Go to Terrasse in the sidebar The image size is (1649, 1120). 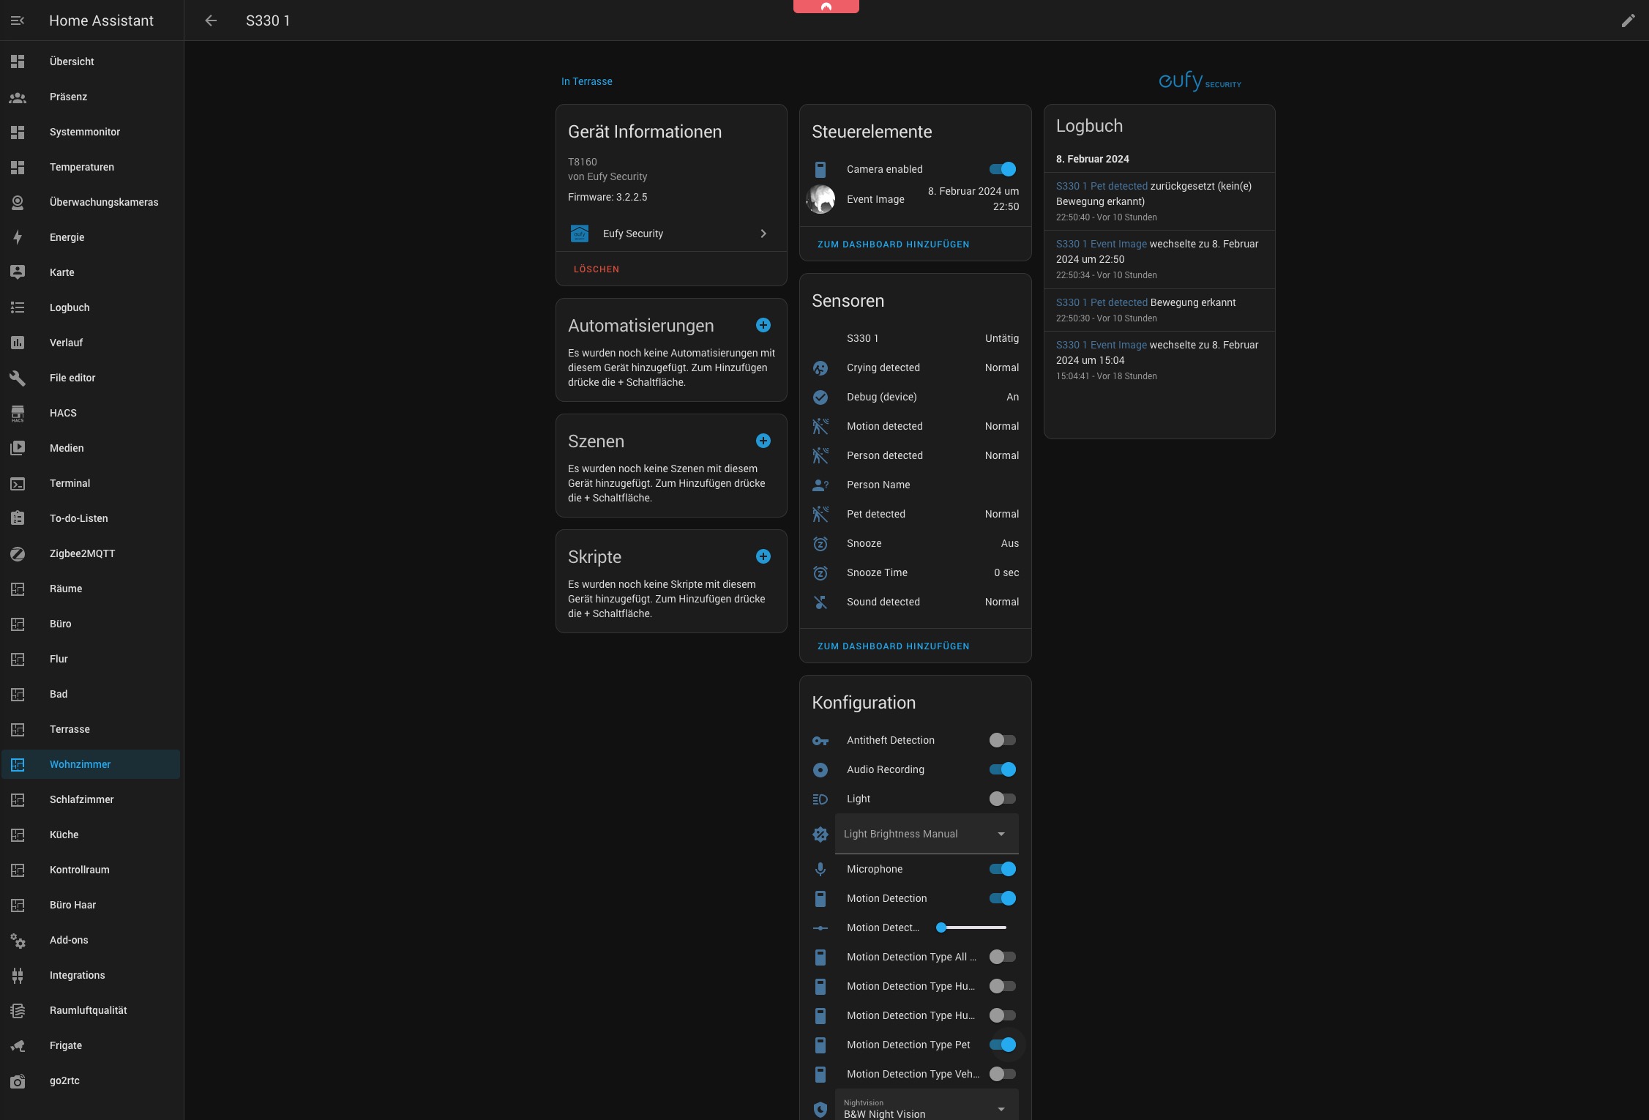click(x=70, y=729)
